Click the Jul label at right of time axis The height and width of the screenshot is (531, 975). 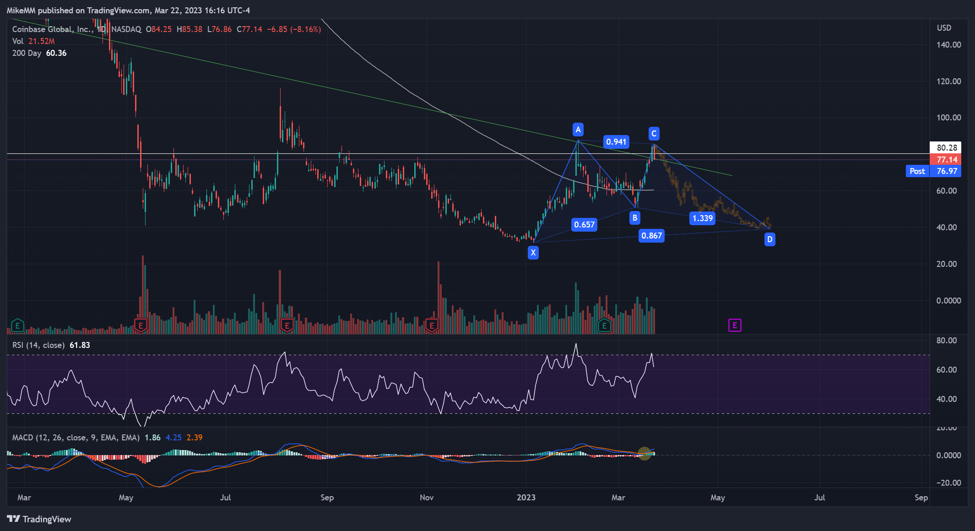click(819, 498)
